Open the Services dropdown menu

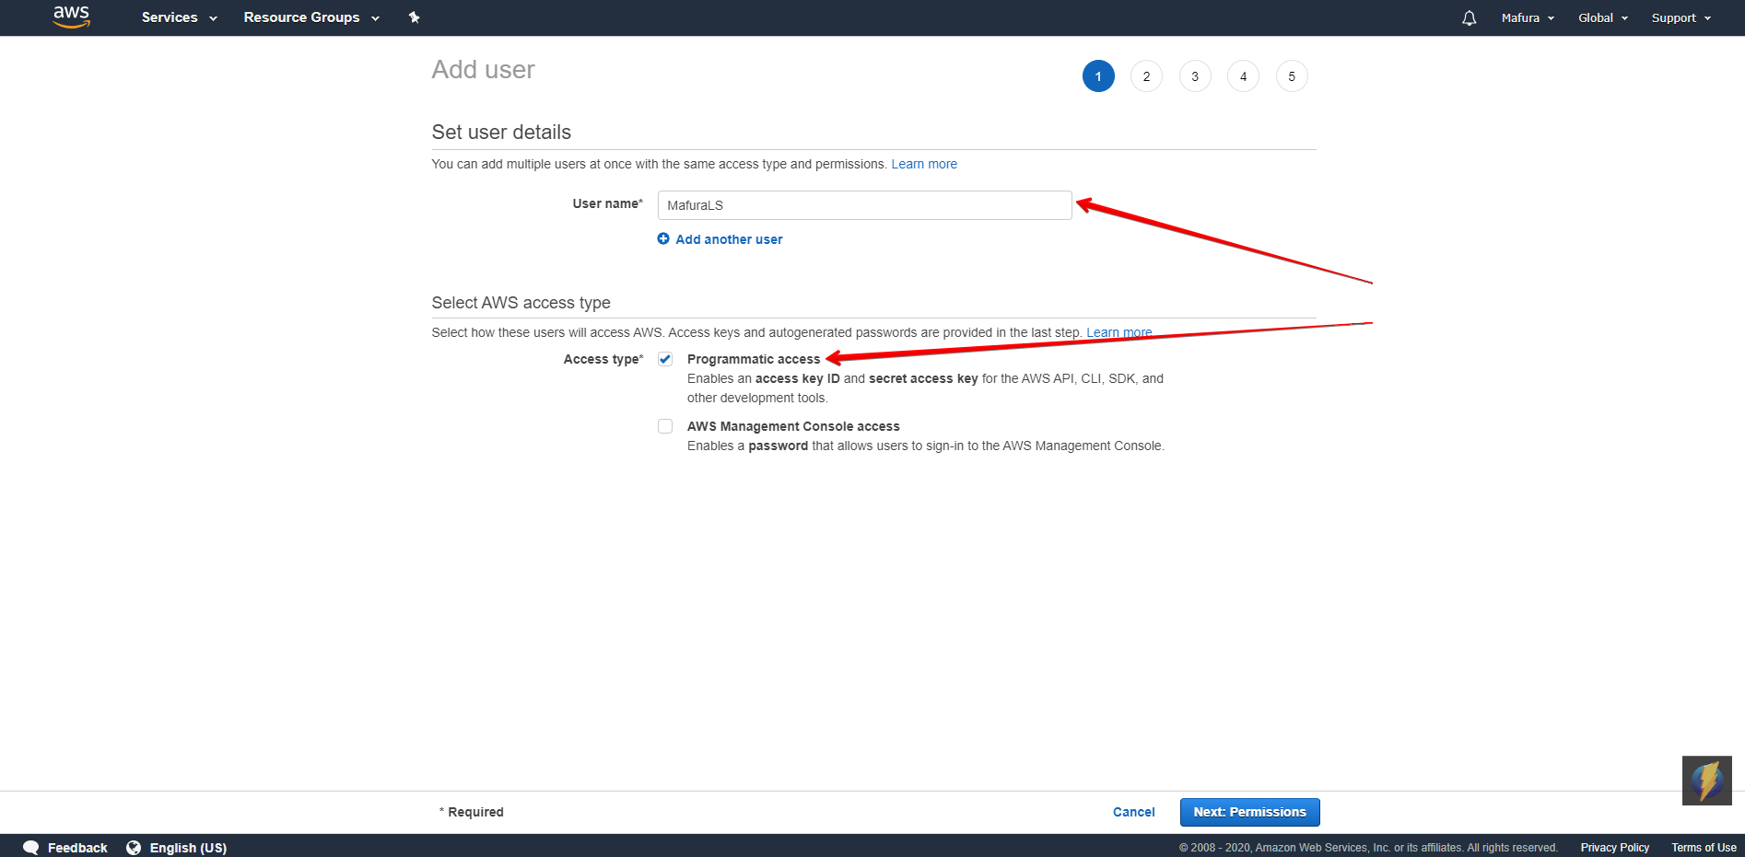point(179,17)
